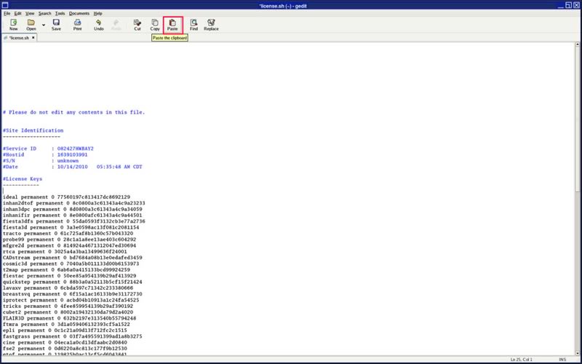Print the current document
Viewport: 582px width, 364px height.
pos(77,25)
